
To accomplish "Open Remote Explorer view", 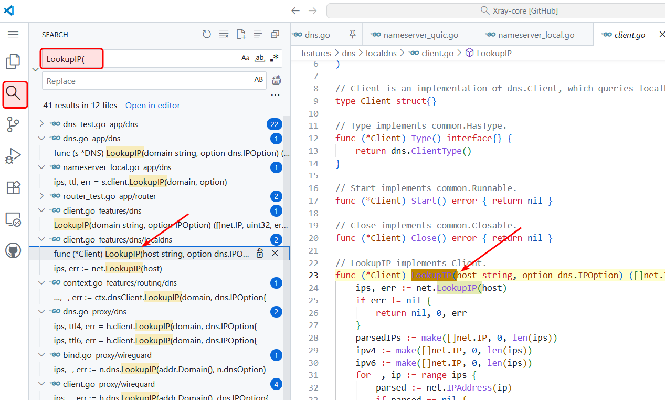I will (x=13, y=219).
